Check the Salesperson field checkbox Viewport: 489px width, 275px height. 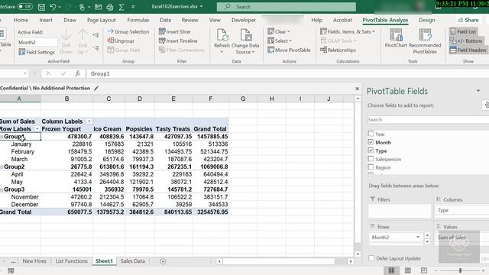click(x=371, y=159)
